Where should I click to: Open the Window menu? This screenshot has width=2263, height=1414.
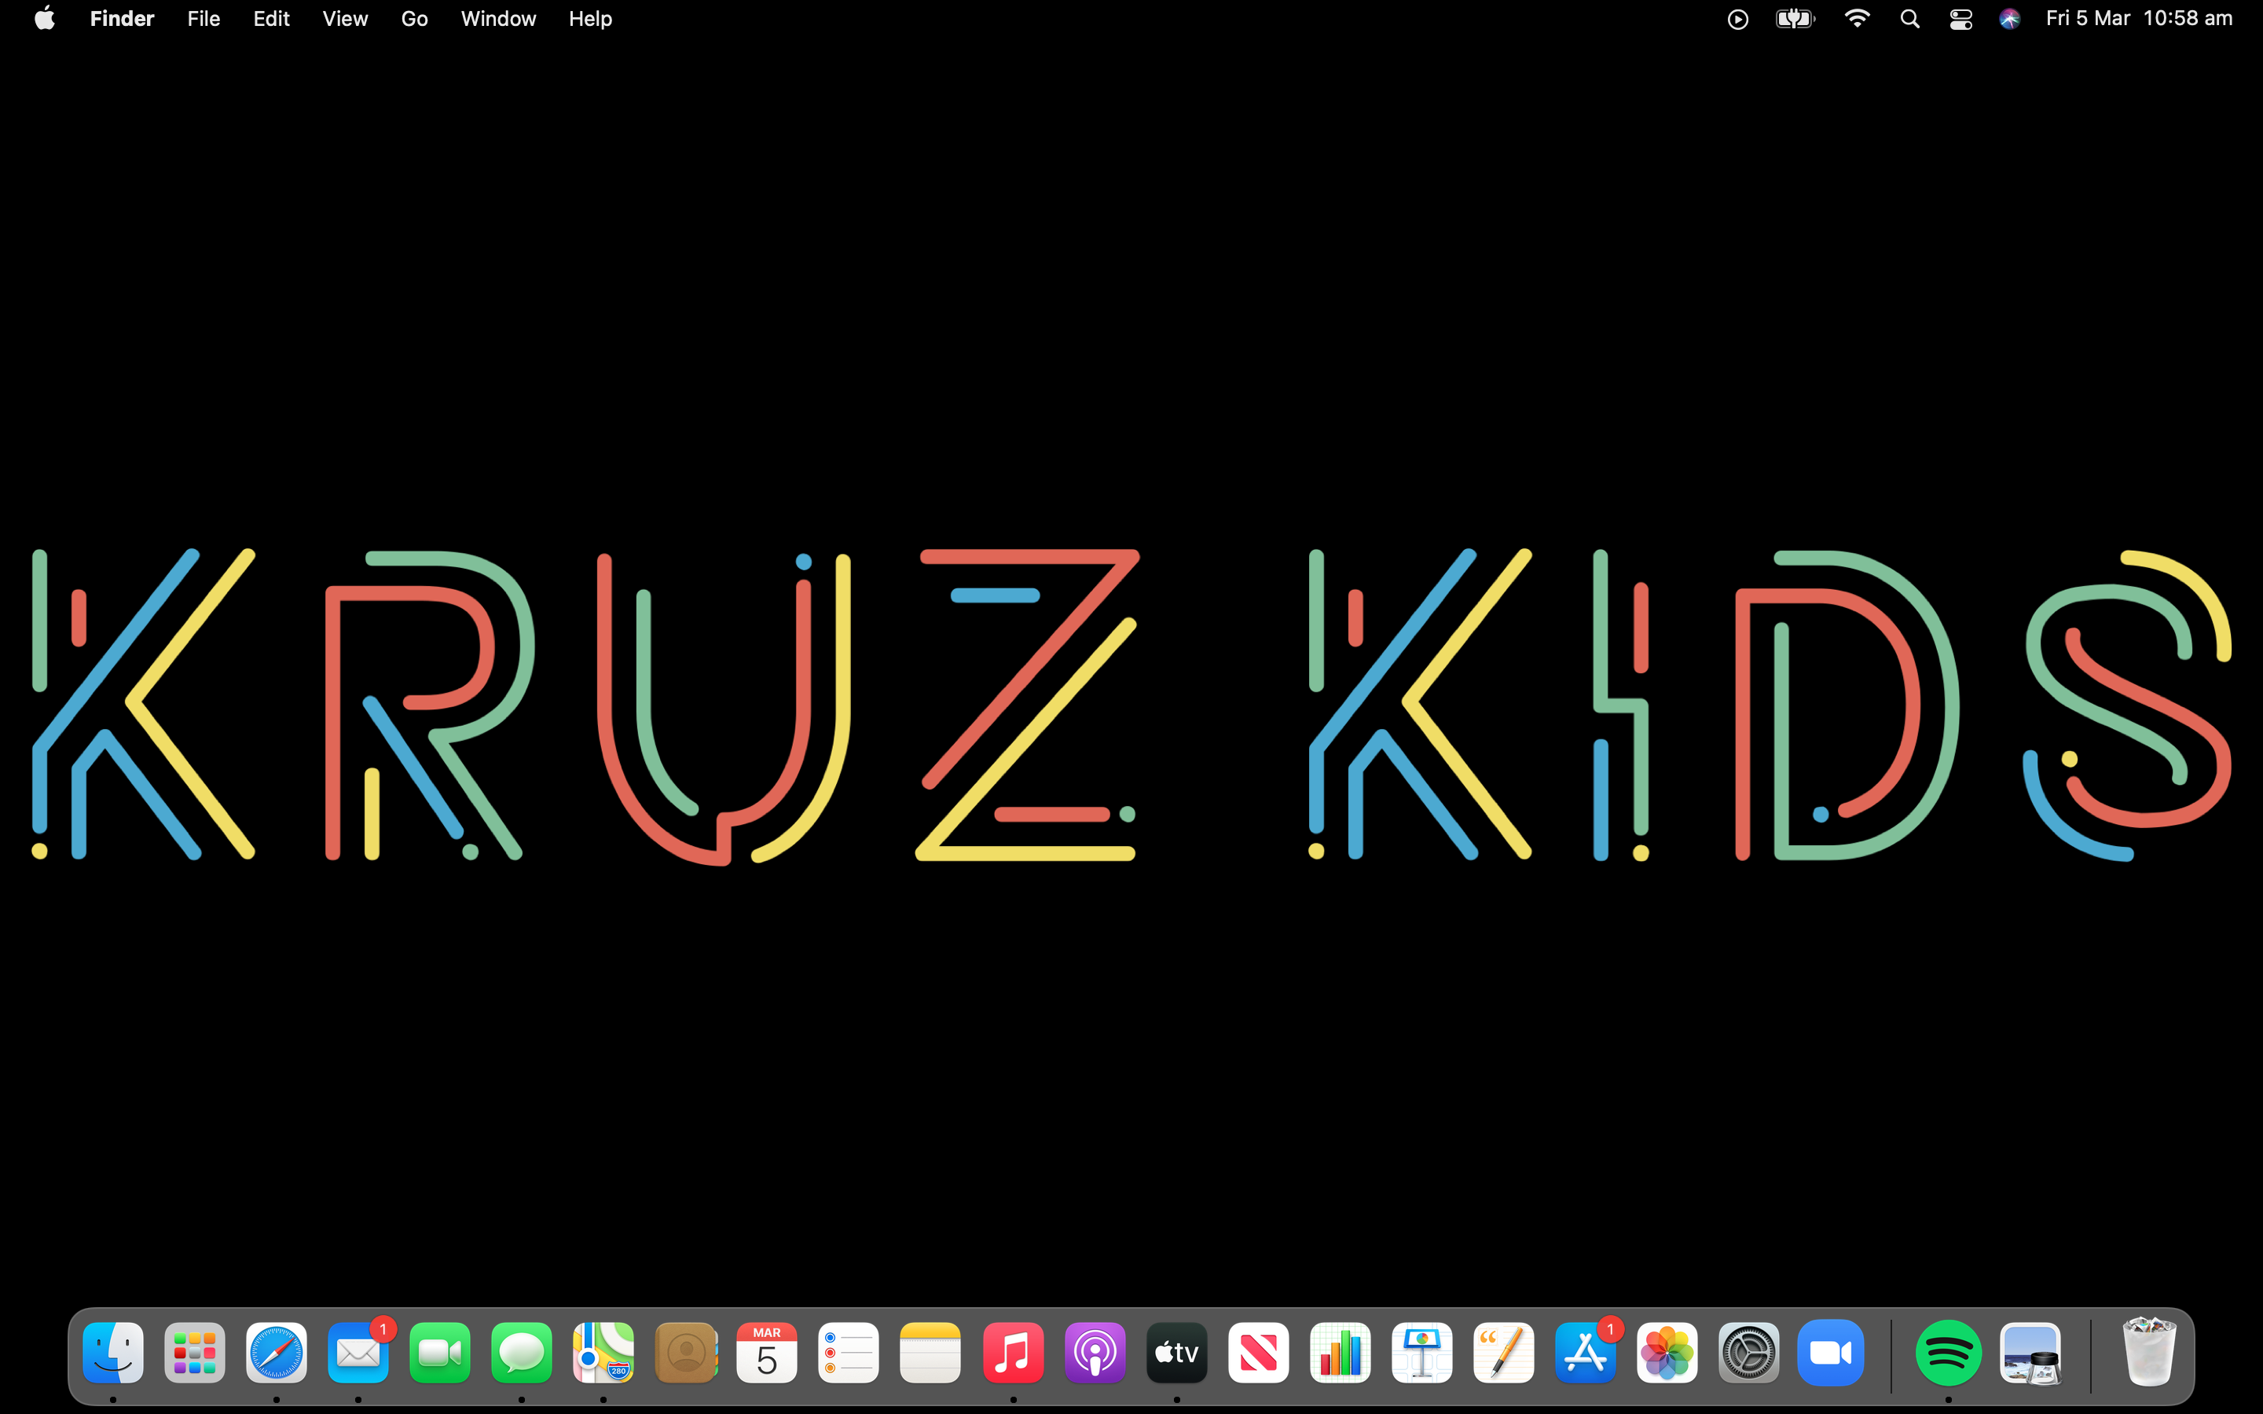point(497,19)
